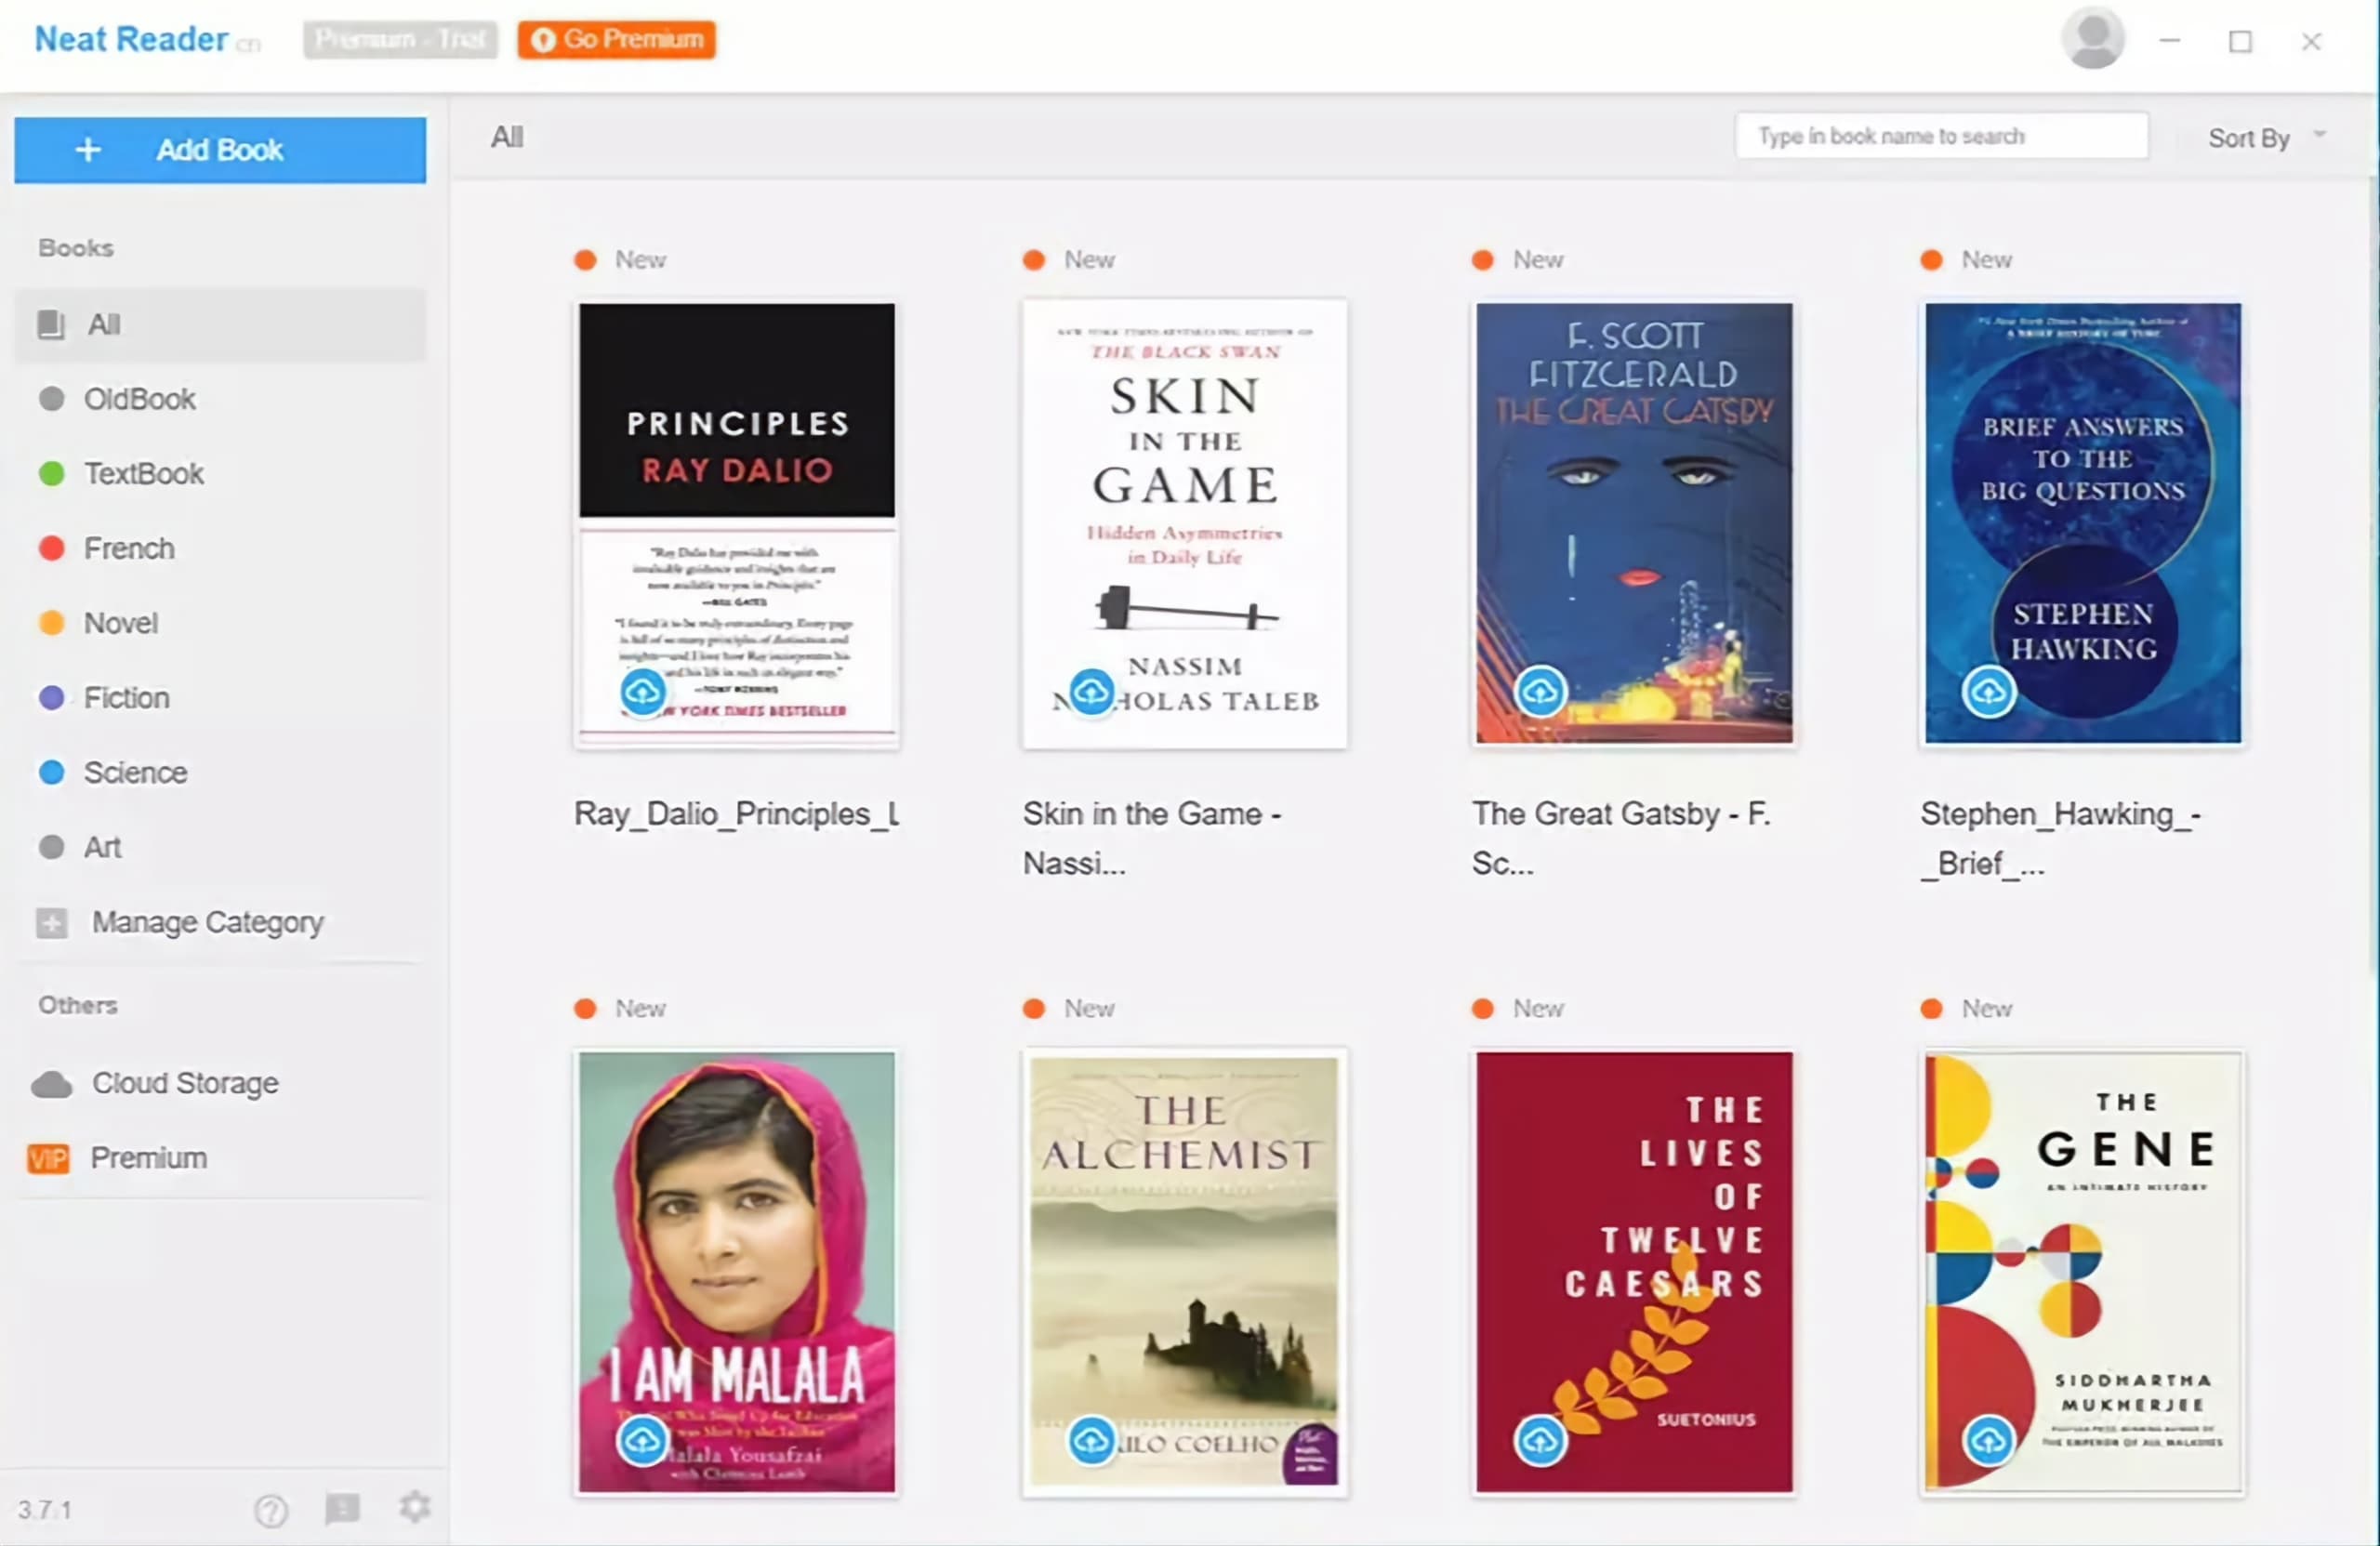The image size is (2380, 1546).
Task: Click the orange Novel color dot
Action: (x=52, y=623)
